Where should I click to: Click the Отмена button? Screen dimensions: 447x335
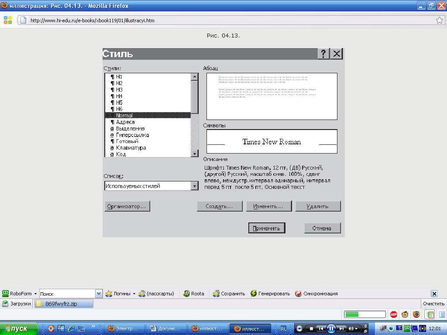322,228
